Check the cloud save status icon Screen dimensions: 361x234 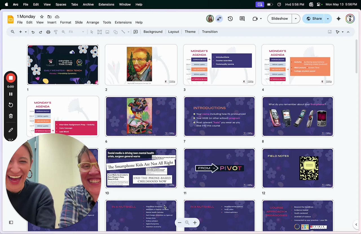click(x=57, y=17)
